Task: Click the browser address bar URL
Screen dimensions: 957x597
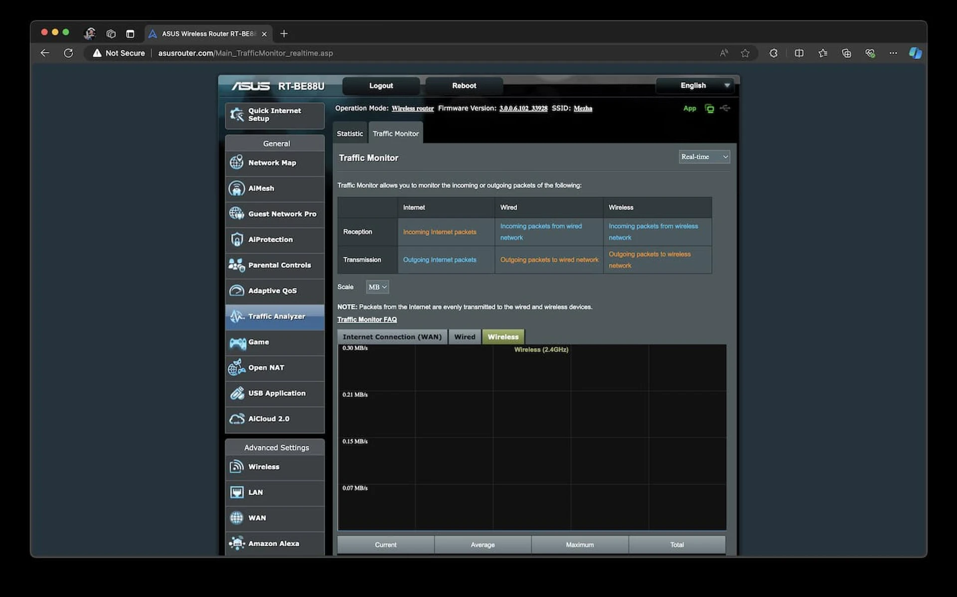Action: click(x=245, y=53)
